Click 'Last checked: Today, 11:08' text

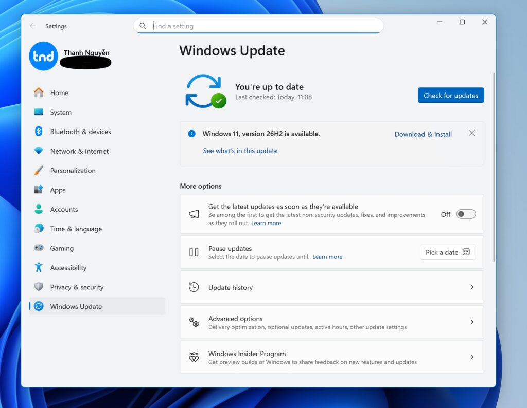click(273, 97)
